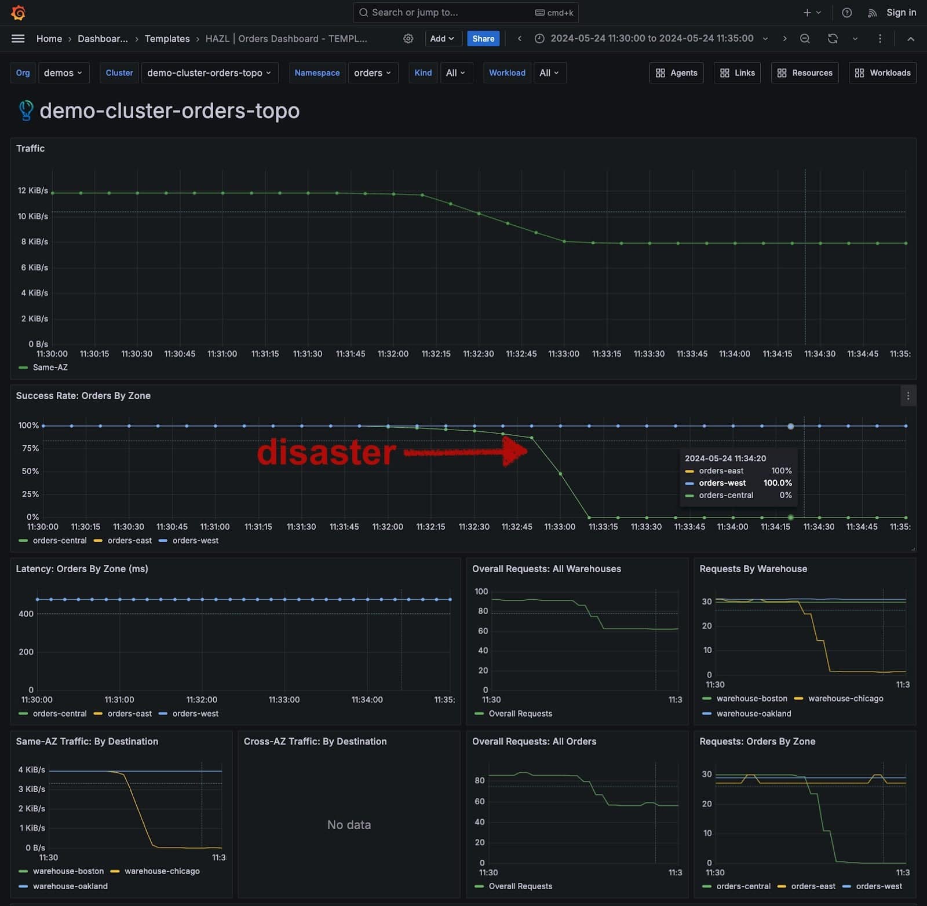Viewport: 927px width, 906px height.
Task: Click the lightbulb icon beside cluster title
Action: pos(26,110)
